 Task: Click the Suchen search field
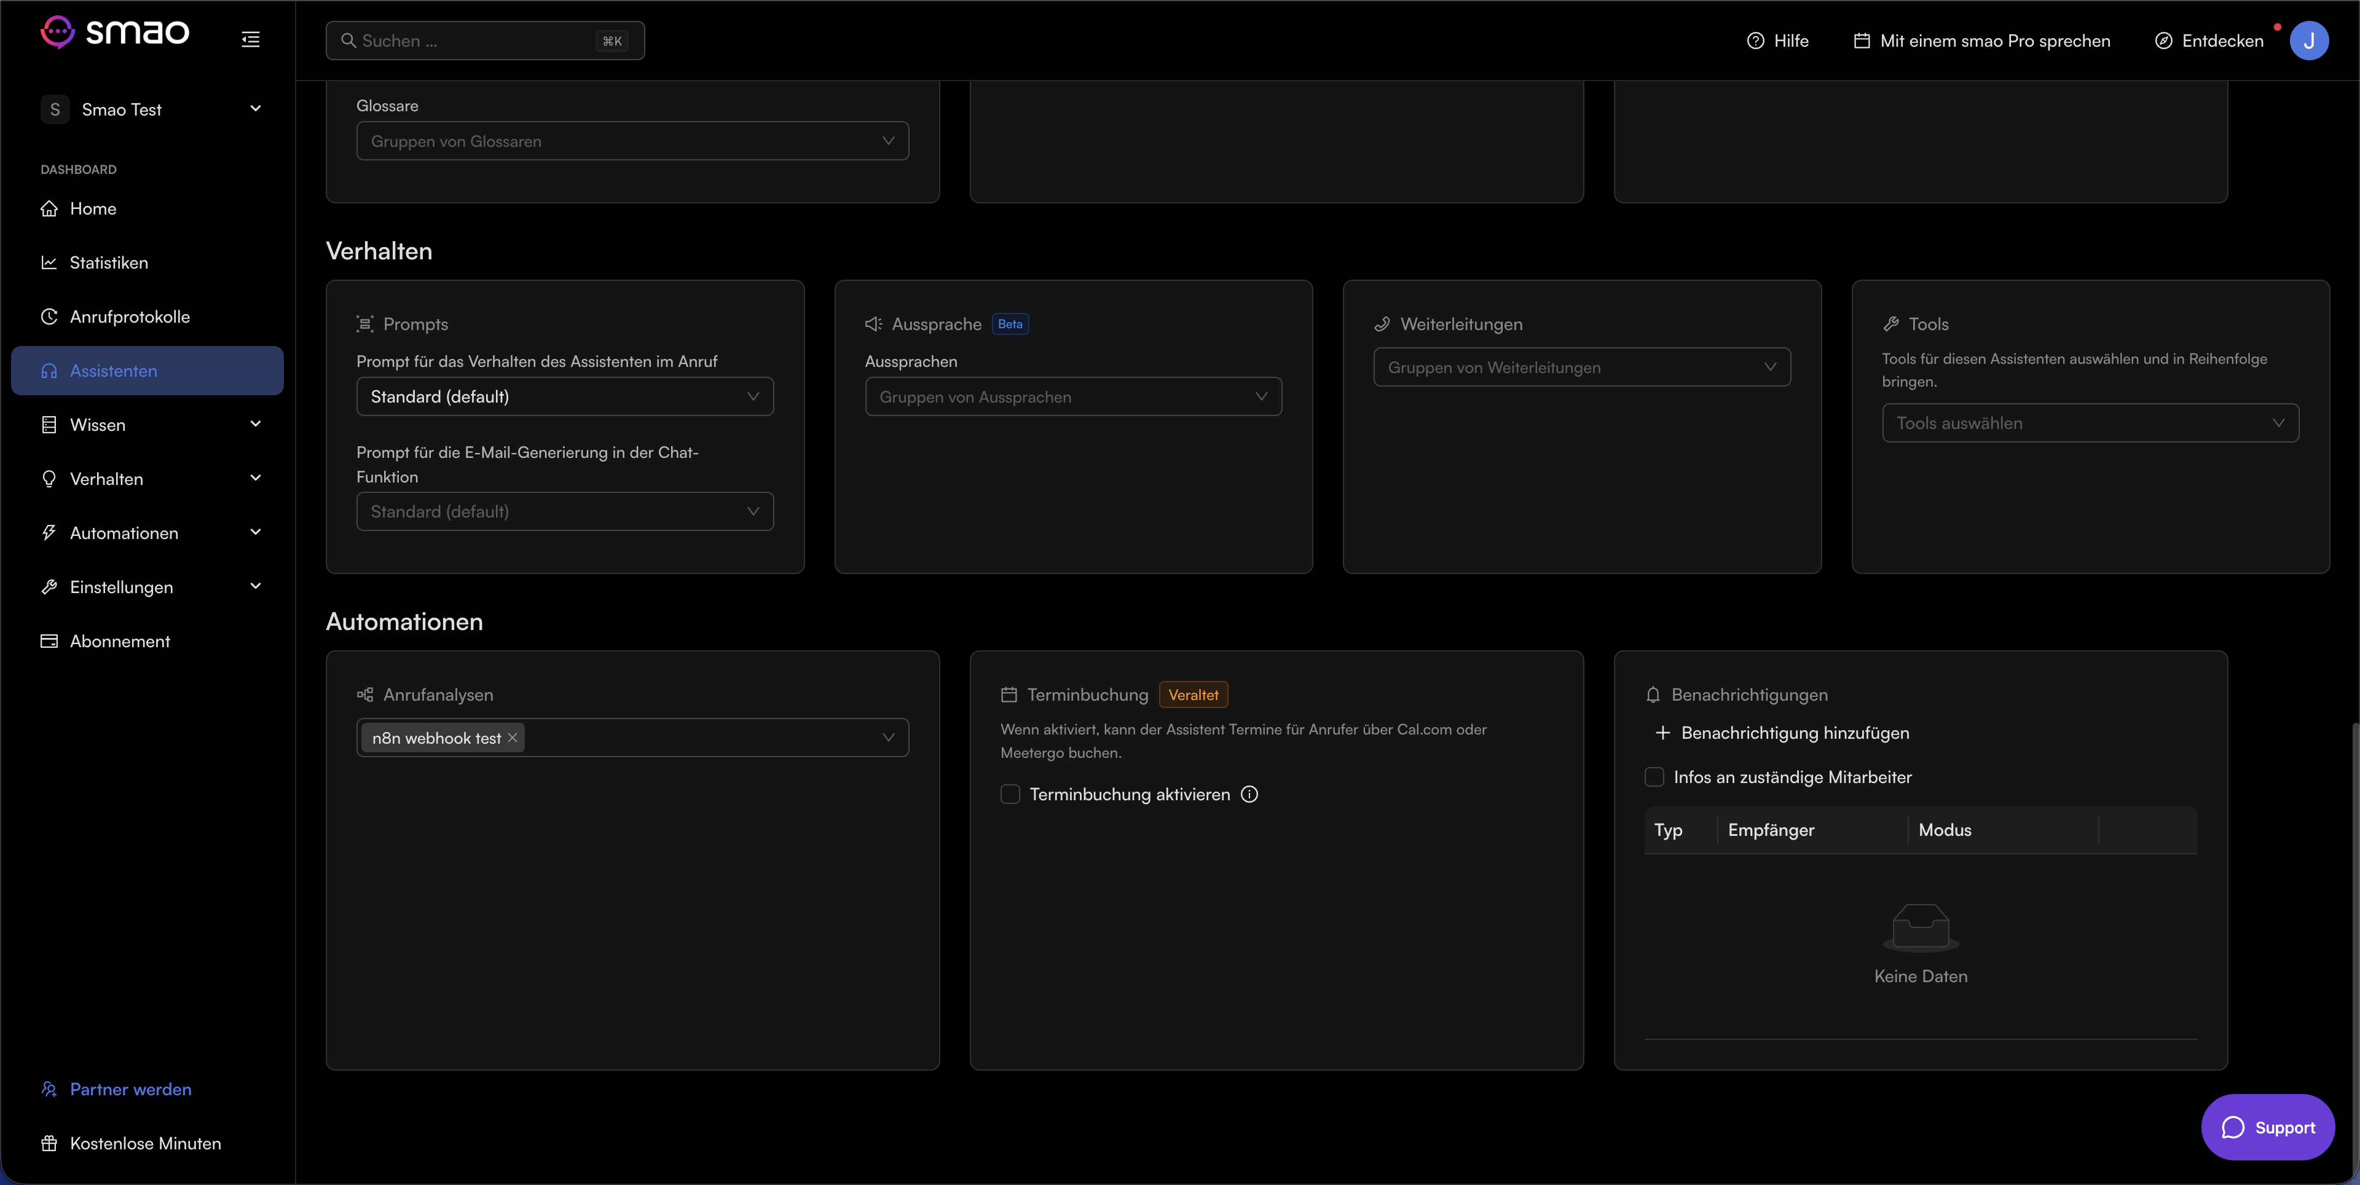pyautogui.click(x=486, y=41)
